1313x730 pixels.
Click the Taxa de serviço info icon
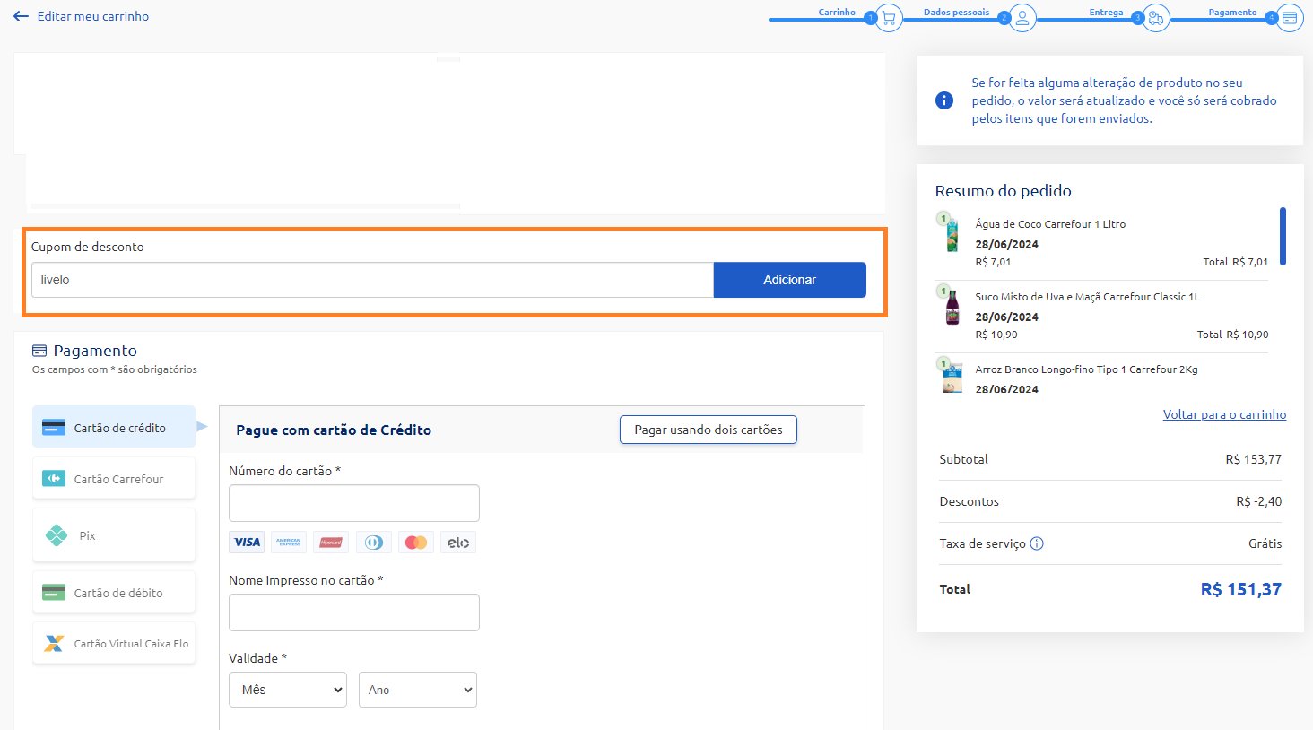point(1037,543)
